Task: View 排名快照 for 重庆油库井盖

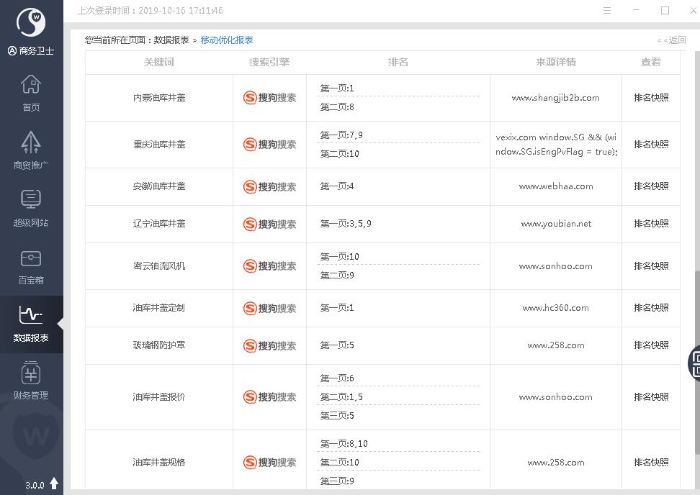Action: click(x=651, y=145)
